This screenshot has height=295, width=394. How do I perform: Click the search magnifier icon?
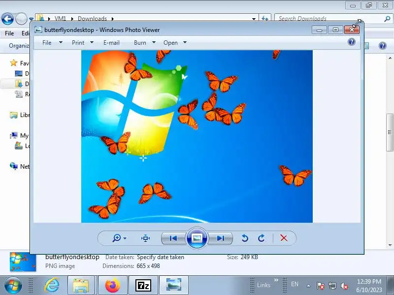[x=387, y=19]
